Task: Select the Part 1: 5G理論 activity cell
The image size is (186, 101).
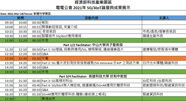Action: pos(91,49)
